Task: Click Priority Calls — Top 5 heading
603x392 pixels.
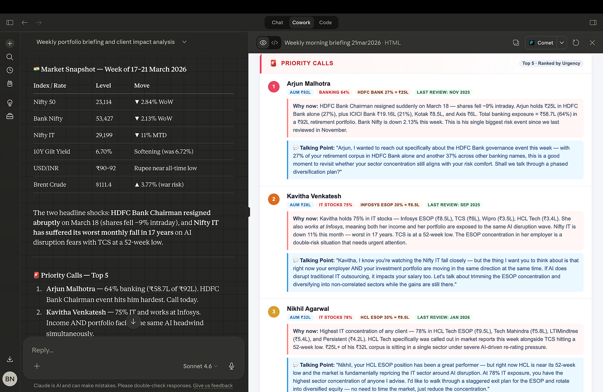Action: click(x=71, y=275)
